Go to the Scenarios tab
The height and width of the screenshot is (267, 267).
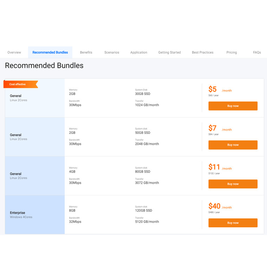(x=112, y=52)
